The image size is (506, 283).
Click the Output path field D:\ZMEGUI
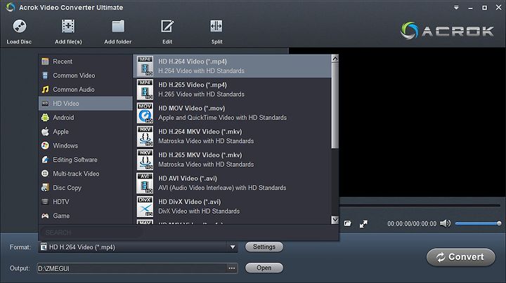click(x=131, y=268)
